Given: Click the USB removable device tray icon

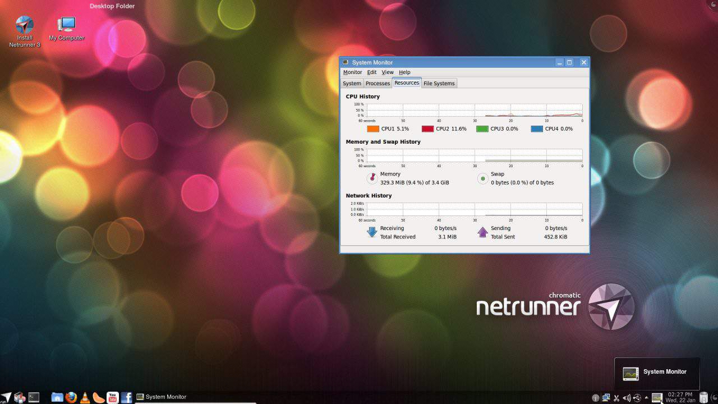Looking at the screenshot, I should click(637, 397).
